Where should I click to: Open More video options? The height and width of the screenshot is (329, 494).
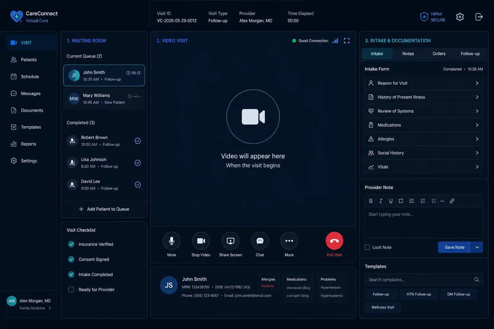coord(289,241)
